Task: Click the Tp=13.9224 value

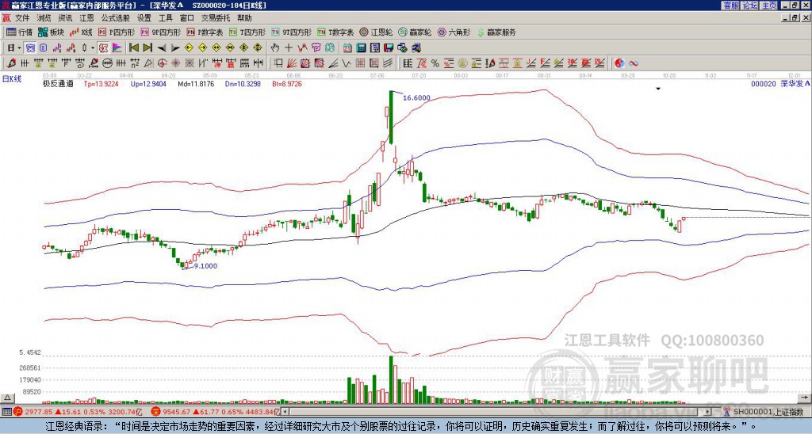Action: coord(101,83)
